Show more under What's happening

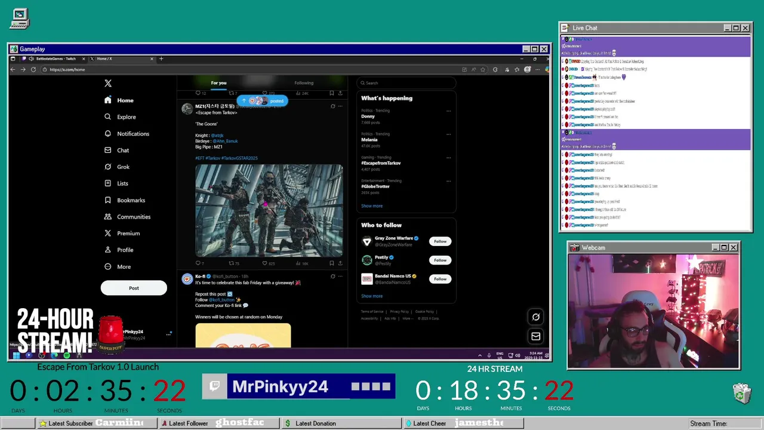372,206
